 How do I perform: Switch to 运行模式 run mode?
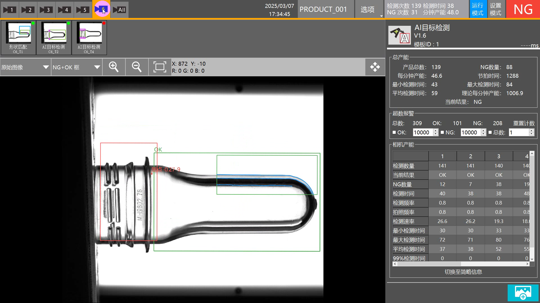tap(478, 9)
